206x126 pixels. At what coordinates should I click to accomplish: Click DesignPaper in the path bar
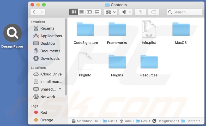pyautogui.click(x=165, y=121)
